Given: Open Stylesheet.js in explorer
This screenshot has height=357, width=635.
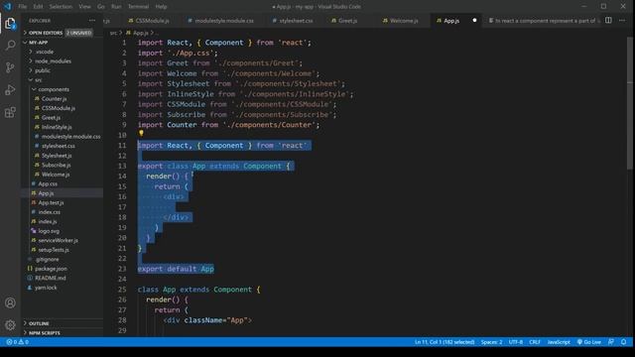Looking at the screenshot, I should click(x=62, y=156).
